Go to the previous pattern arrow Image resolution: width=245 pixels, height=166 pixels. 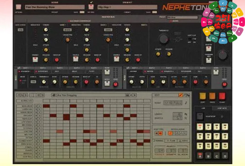coord(131,95)
